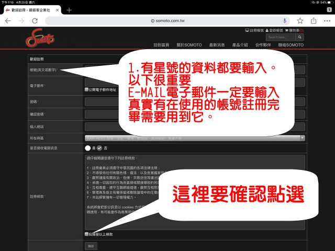Open 最新消息 menu item
The image size is (335, 251).
[x=217, y=45]
